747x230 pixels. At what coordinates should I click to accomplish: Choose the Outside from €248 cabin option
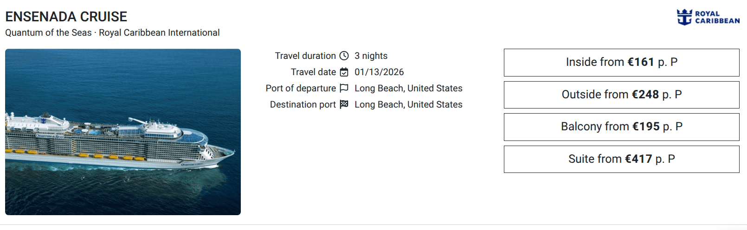621,95
